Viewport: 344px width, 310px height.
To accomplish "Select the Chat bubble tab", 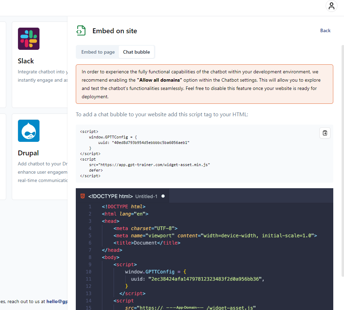I will tap(136, 52).
